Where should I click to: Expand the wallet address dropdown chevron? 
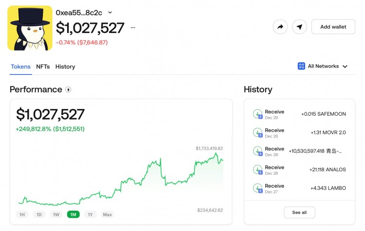tap(110, 12)
